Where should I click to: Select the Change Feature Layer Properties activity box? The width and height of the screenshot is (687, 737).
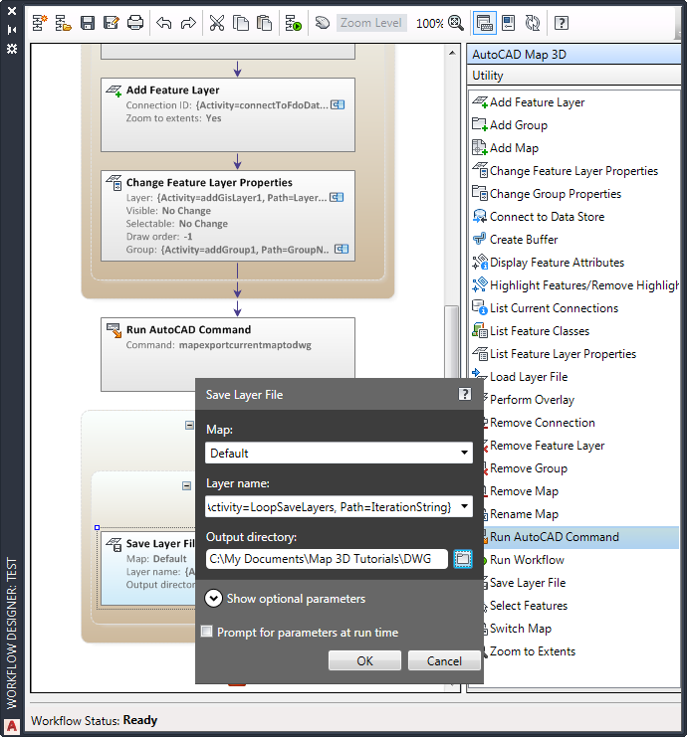228,216
